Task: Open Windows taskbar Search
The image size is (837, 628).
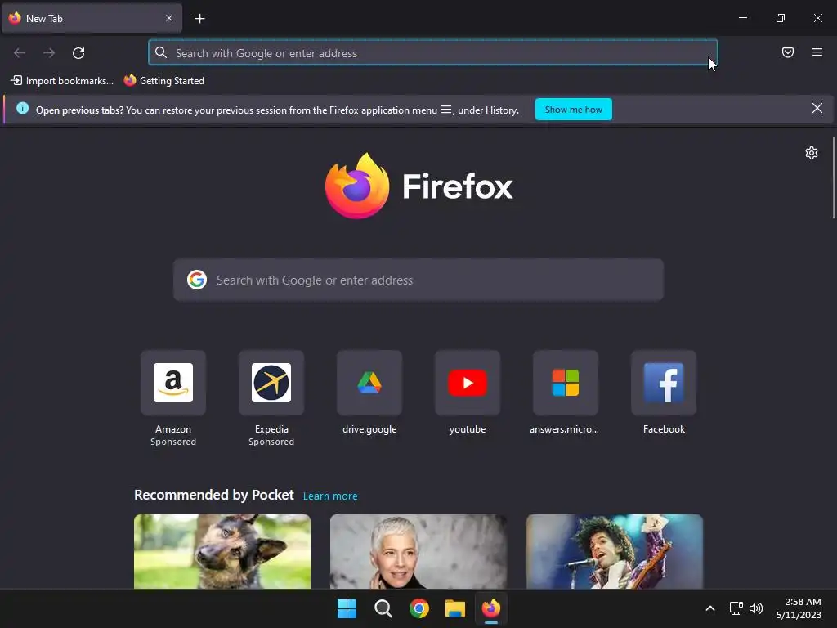Action: pyautogui.click(x=383, y=608)
